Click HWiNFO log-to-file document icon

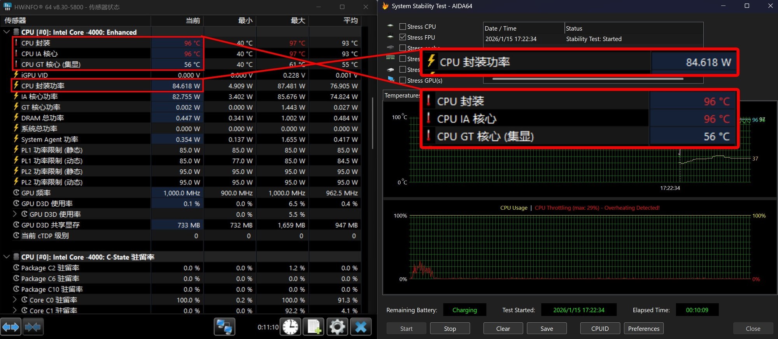coord(314,327)
